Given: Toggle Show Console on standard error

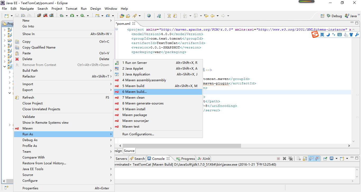Looking at the screenshot, I should click(317, 159).
